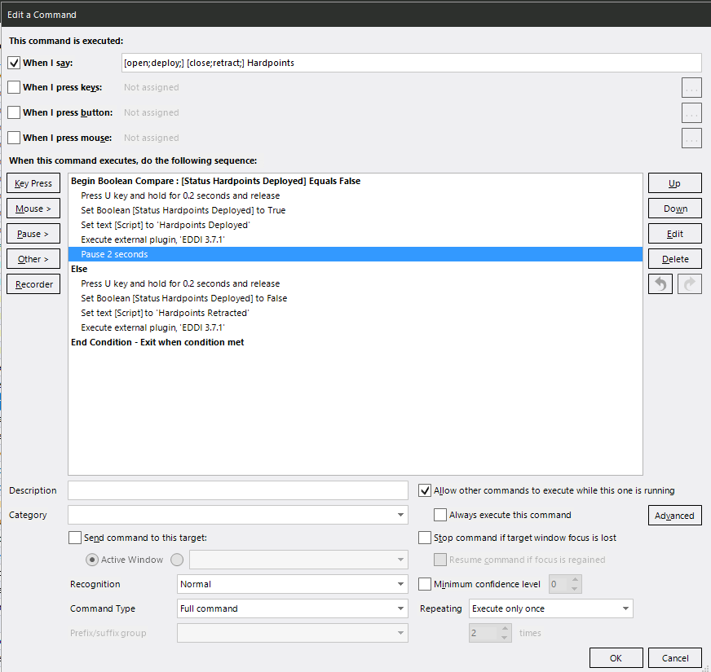This screenshot has height=672, width=711.
Task: Click the minimum confidence level number box
Action: 565,584
